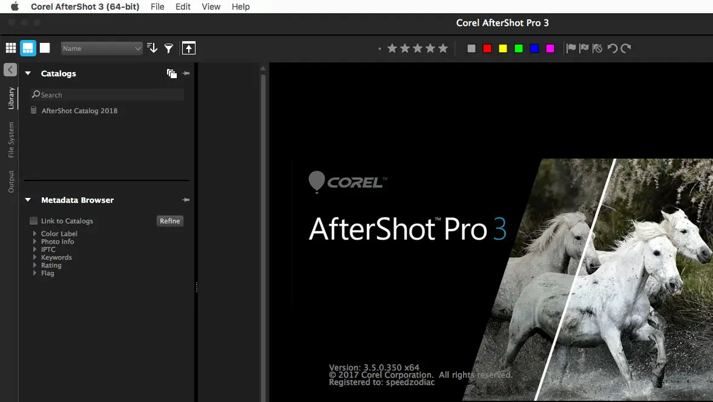This screenshot has width=713, height=402.
Task: Open the Output tab
Action: (x=11, y=182)
